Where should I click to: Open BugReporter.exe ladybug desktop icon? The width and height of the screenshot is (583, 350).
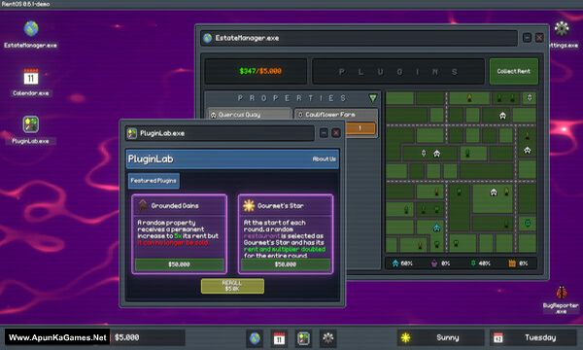click(561, 299)
